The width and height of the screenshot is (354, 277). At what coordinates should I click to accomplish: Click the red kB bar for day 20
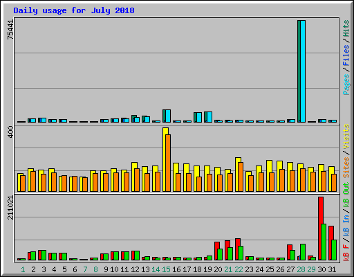point(217,251)
